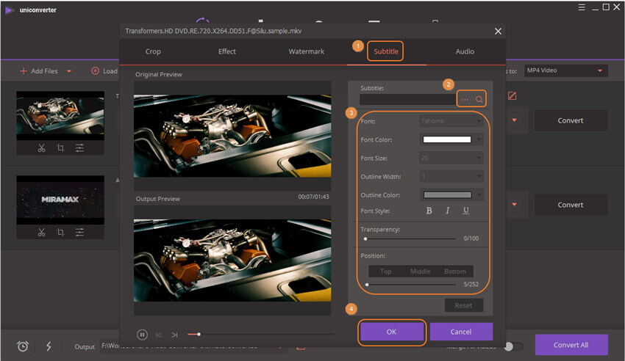The image size is (625, 361).
Task: Click the Output Preview video
Action: tap(232, 260)
